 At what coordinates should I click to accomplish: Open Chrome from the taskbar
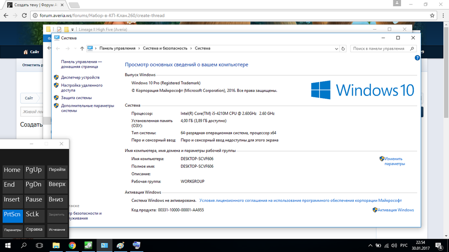tap(72, 245)
